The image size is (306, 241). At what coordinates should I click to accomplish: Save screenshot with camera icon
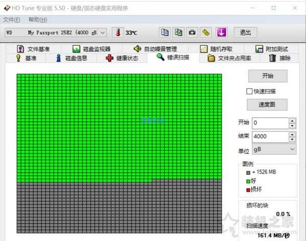click(x=192, y=32)
